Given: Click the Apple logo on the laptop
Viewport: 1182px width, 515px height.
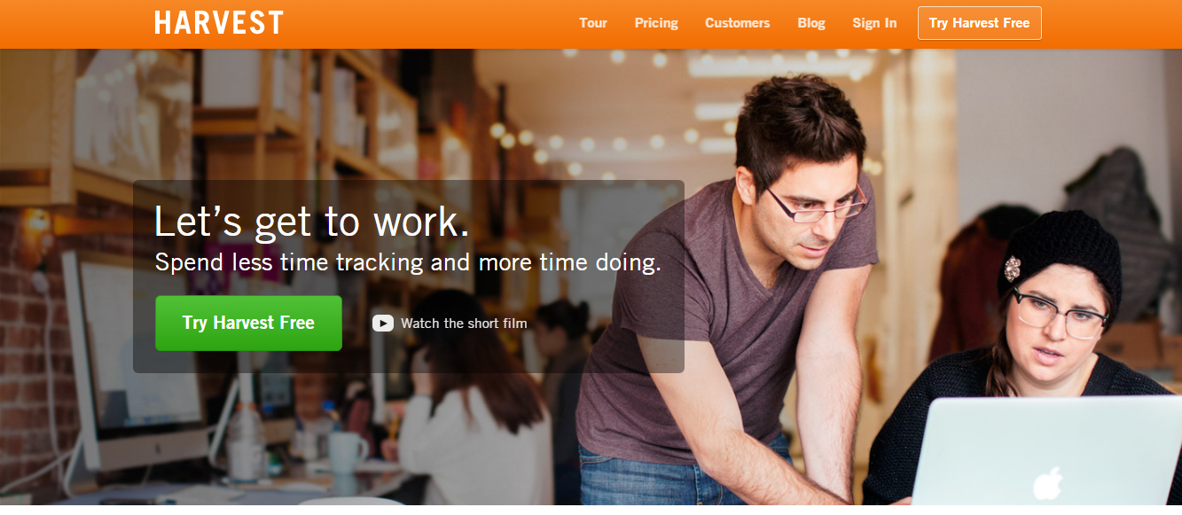Looking at the screenshot, I should coord(1048,484).
